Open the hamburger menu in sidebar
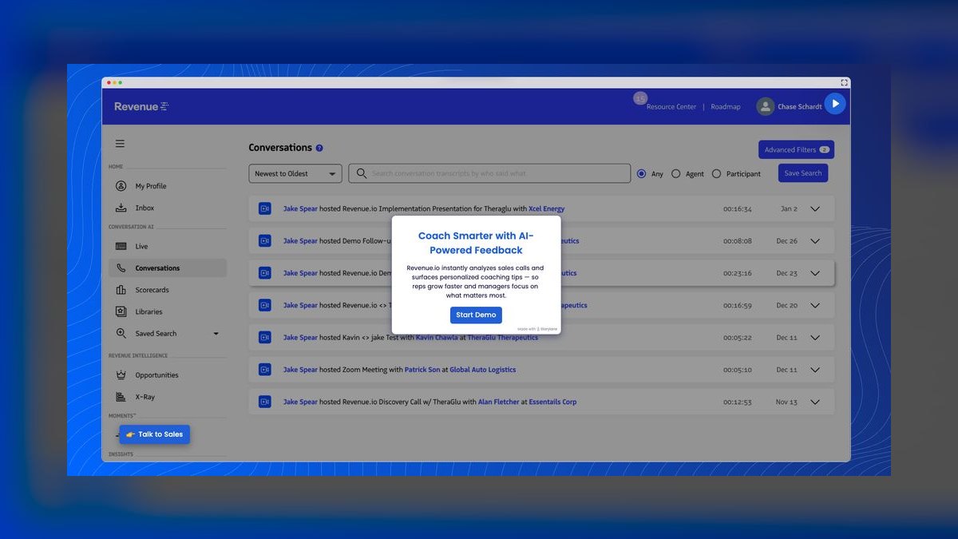The width and height of the screenshot is (958, 539). 120,144
